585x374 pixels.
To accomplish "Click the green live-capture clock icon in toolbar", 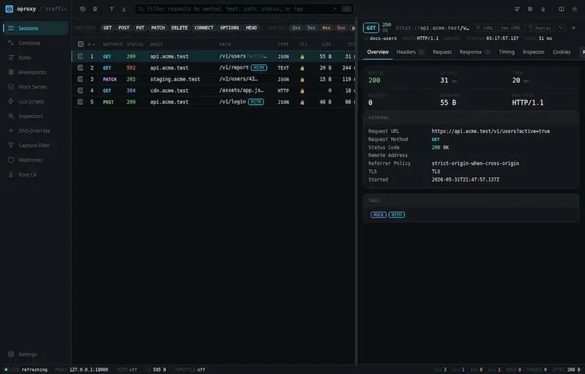I will click(83, 9).
